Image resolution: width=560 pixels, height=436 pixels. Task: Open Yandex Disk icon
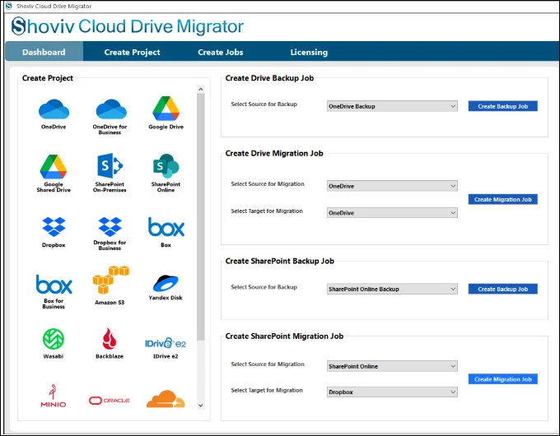pos(166,283)
